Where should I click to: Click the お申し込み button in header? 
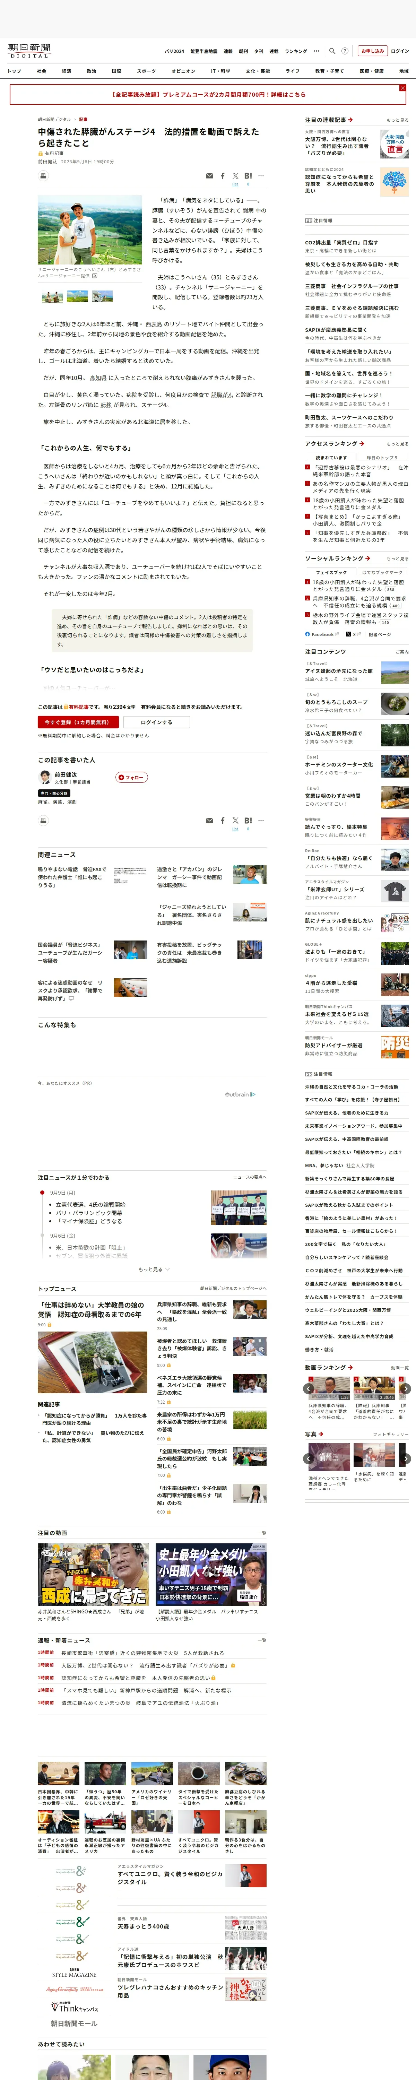click(372, 51)
